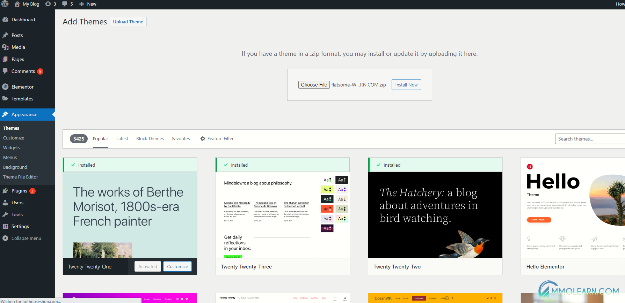Viewport: 625px width, 303px height.
Task: Switch to the Latest themes tab
Action: [122, 138]
